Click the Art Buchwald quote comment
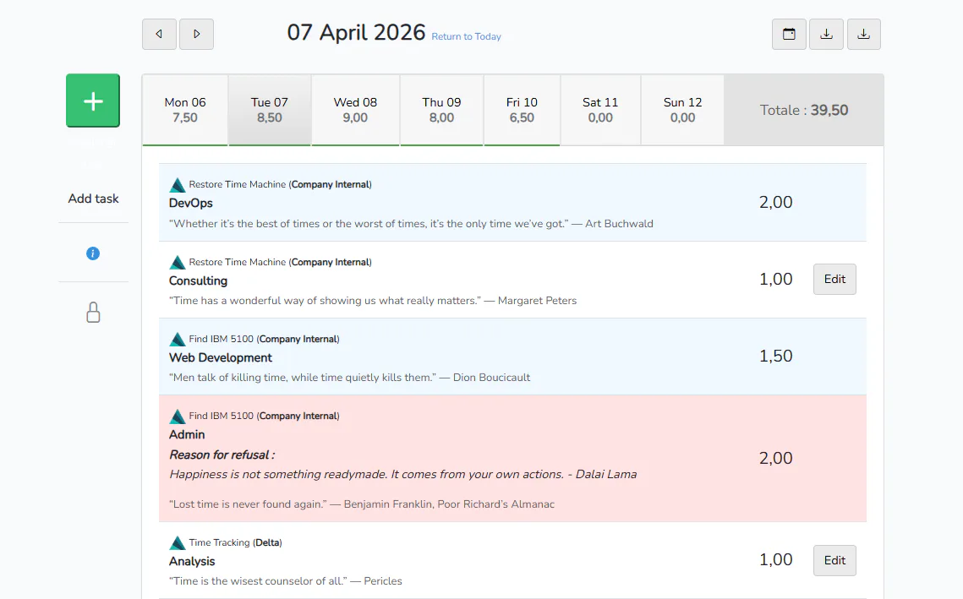Viewport: 963px width, 599px height. point(411,224)
